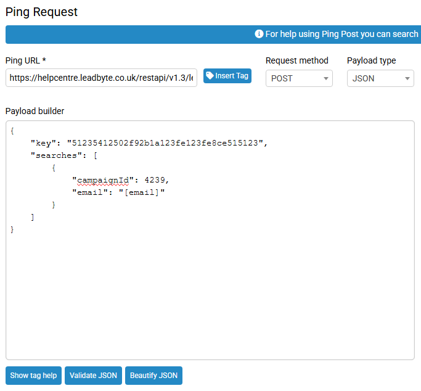Click the Payload builder label
Viewport: 421px width, 391px height.
(x=35, y=111)
